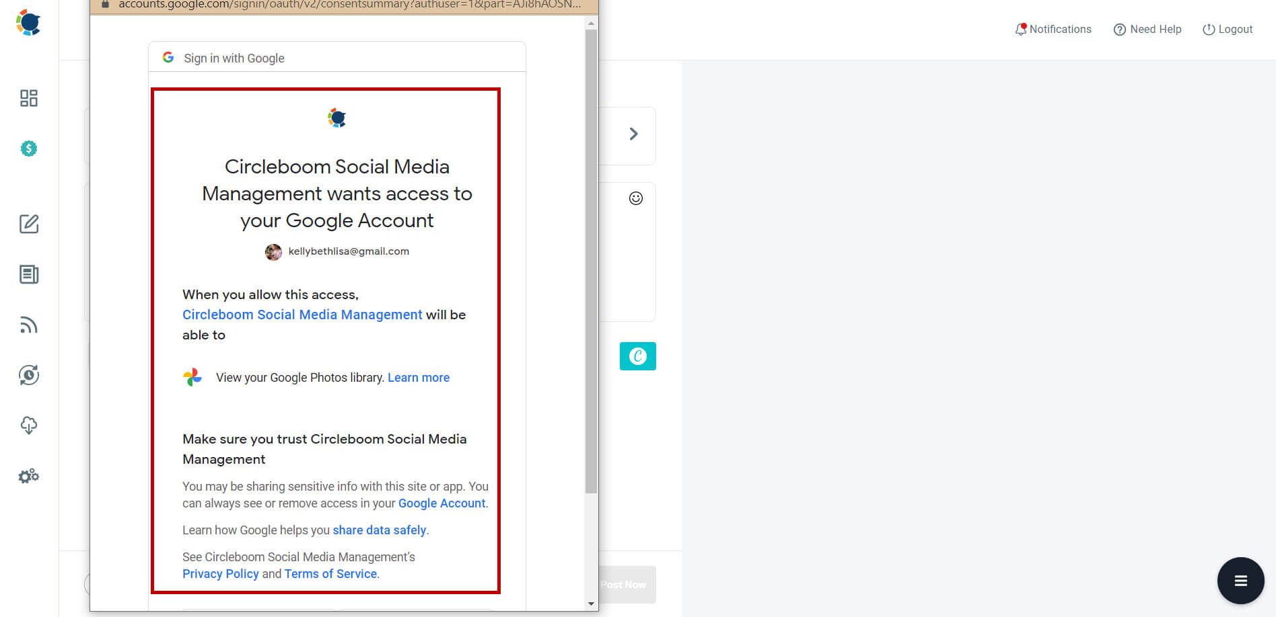Open the settings gears icon
The width and height of the screenshot is (1276, 617).
[28, 476]
